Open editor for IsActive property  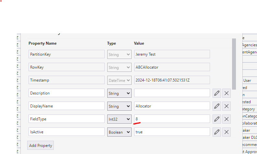coord(217,132)
